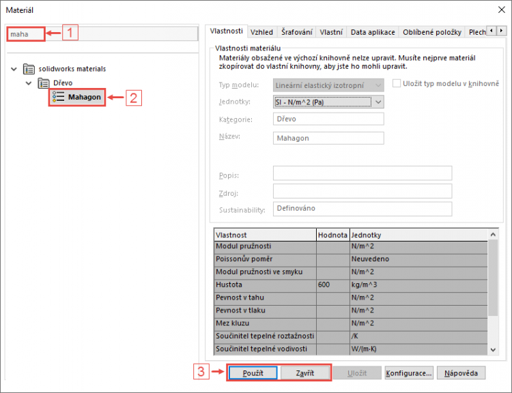Select the Poissonův poměr row
The height and width of the screenshot is (393, 512).
point(351,259)
